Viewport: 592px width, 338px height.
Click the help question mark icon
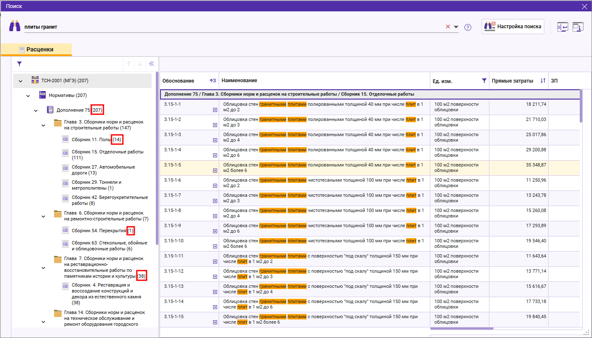point(467,27)
